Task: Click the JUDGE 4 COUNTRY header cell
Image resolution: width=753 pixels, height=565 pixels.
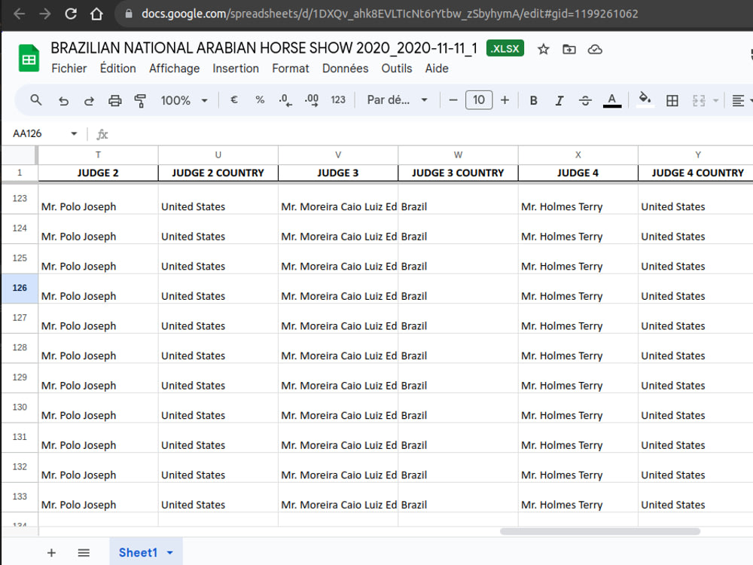Action: coord(697,173)
